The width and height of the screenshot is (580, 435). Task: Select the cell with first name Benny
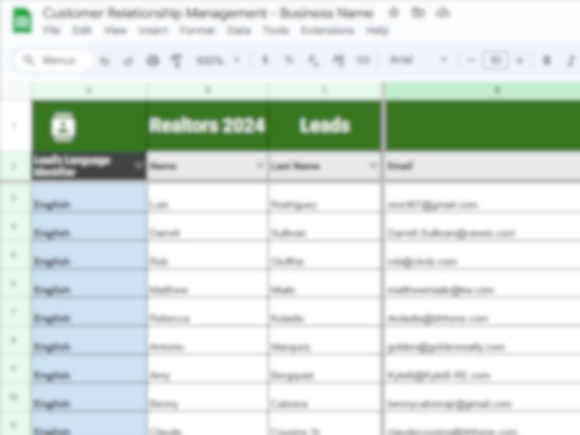208,398
